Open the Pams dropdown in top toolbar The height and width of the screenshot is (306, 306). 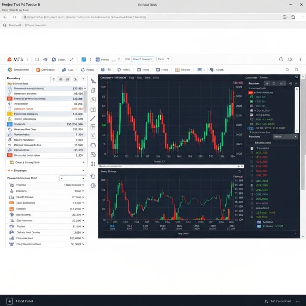coord(163,59)
